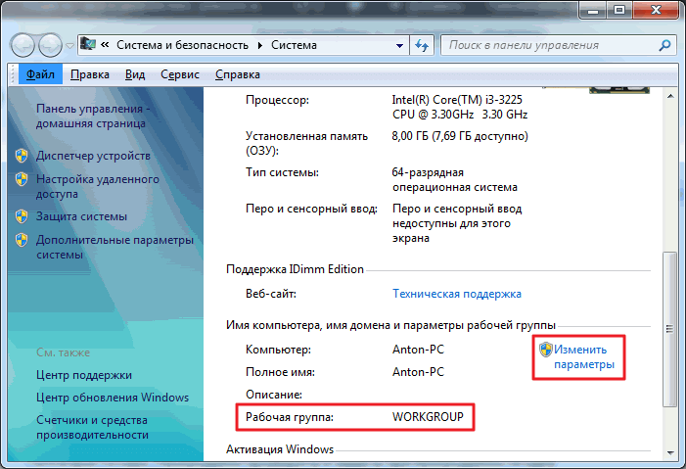Open the recent pages dropdown arrow

coord(69,46)
